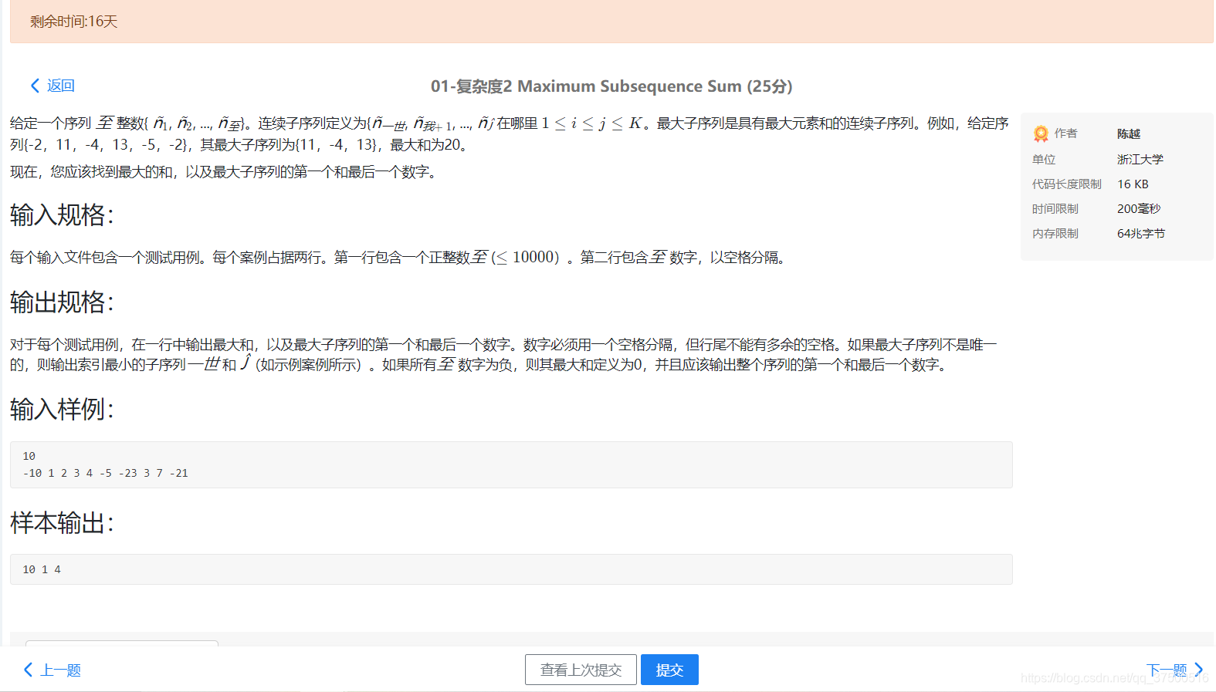1216x692 pixels.
Task: Click the 时间限制 label
Action: 1055,208
